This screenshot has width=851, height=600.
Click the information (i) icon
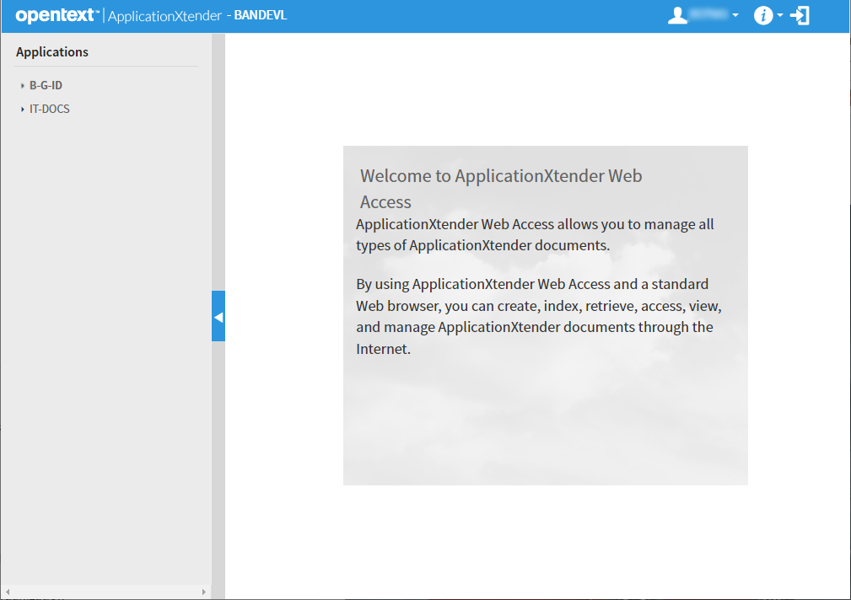[762, 16]
